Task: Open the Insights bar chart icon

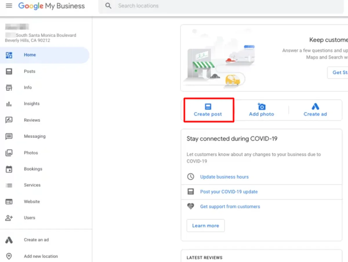Action: point(9,104)
